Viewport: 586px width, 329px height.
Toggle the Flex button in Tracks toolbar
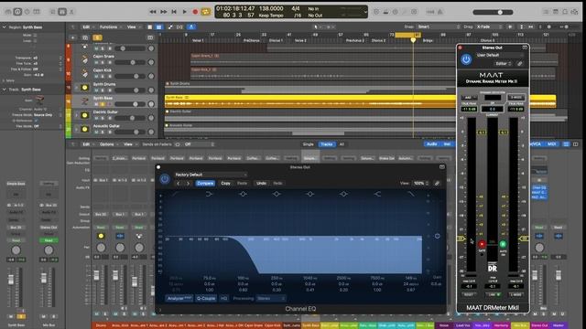point(179,27)
